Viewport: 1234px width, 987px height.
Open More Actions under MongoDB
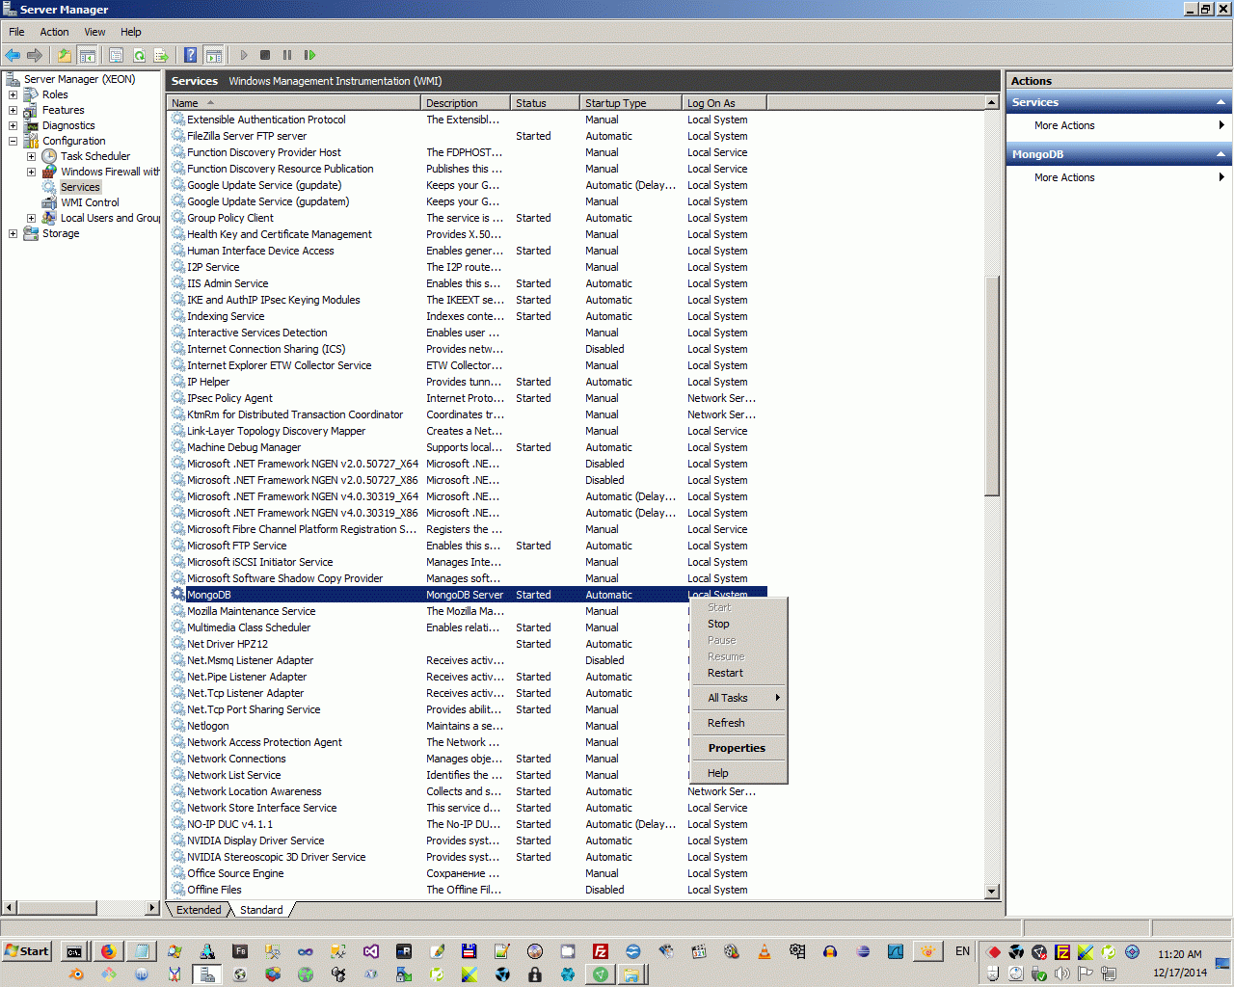click(1118, 177)
